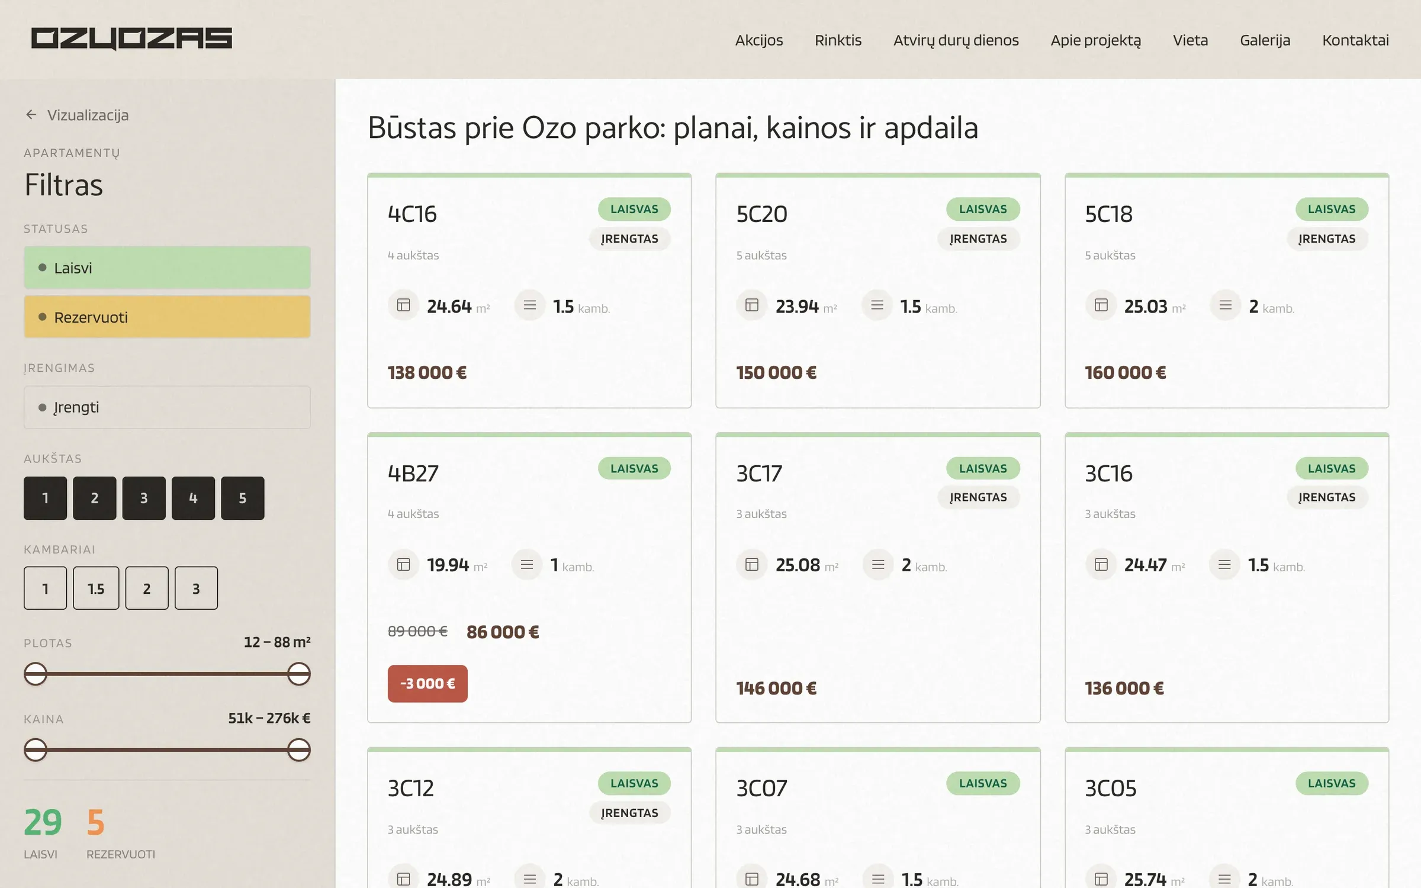
Task: Click area icon on the 4C16 card
Action: click(x=404, y=305)
